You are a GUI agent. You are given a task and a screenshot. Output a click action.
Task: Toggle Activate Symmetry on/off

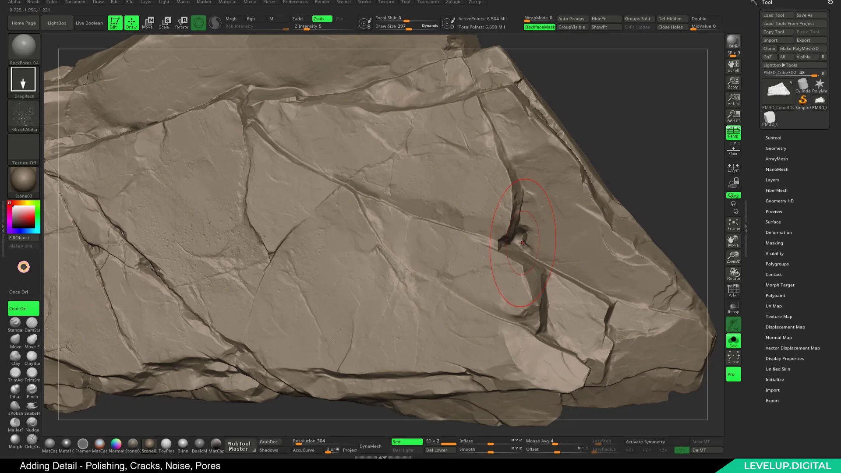pyautogui.click(x=645, y=441)
